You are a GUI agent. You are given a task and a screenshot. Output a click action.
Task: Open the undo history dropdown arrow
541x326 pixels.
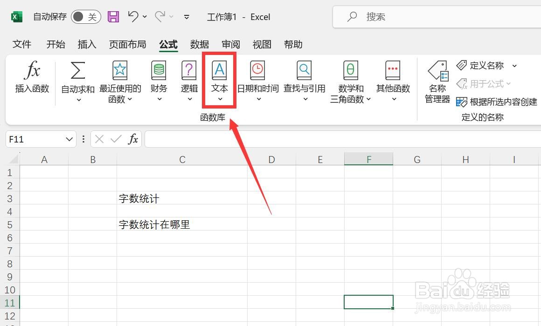[x=145, y=17]
